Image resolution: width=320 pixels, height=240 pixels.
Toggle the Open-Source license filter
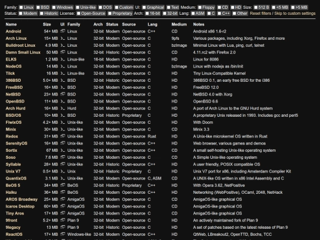pos(79,14)
